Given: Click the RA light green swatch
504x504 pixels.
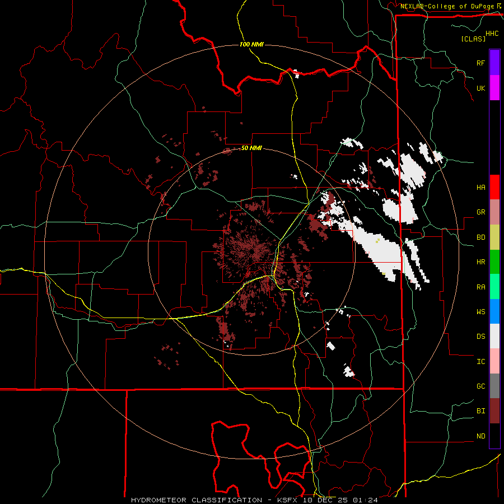Looking at the screenshot, I should [x=494, y=287].
